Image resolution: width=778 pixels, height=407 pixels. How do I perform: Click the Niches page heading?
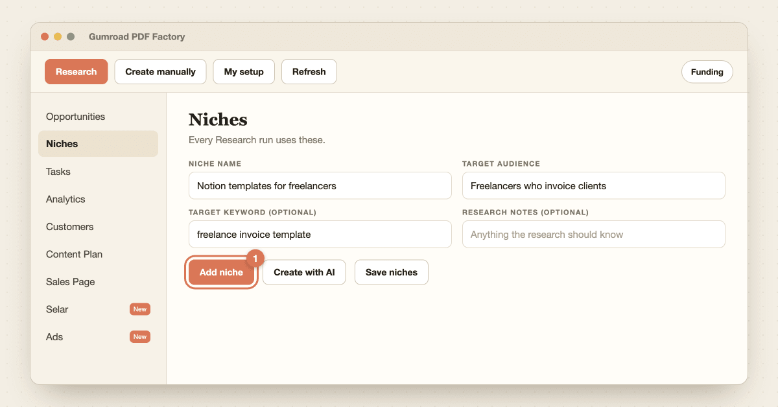[x=218, y=120]
